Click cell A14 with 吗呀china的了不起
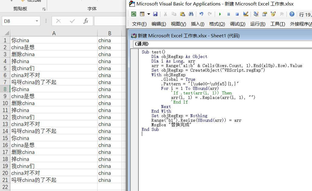The height and width of the screenshot is (191, 312). (34, 131)
